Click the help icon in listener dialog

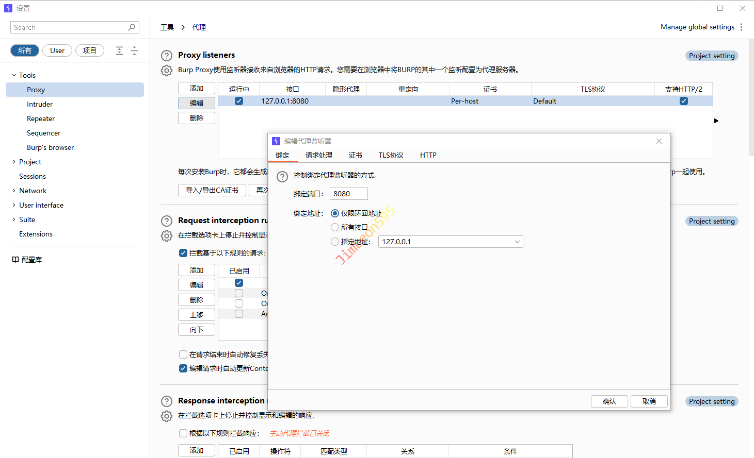(x=282, y=177)
